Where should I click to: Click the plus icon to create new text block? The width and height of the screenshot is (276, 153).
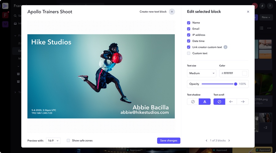point(172,12)
